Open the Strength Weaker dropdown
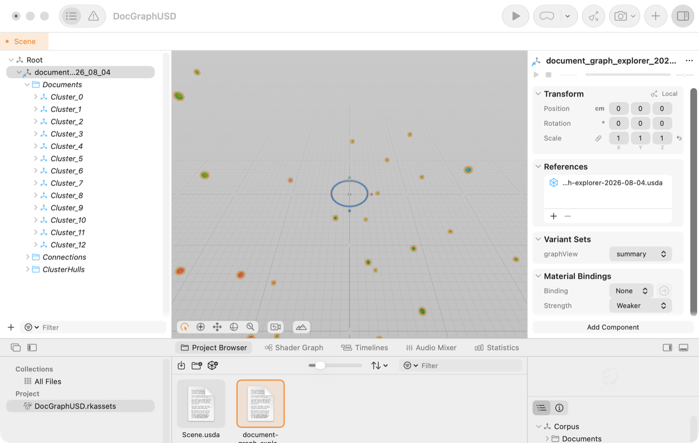This screenshot has width=699, height=443. coord(640,305)
